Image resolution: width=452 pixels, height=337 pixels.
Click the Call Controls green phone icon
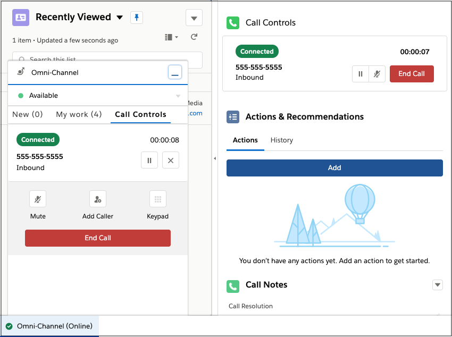232,23
